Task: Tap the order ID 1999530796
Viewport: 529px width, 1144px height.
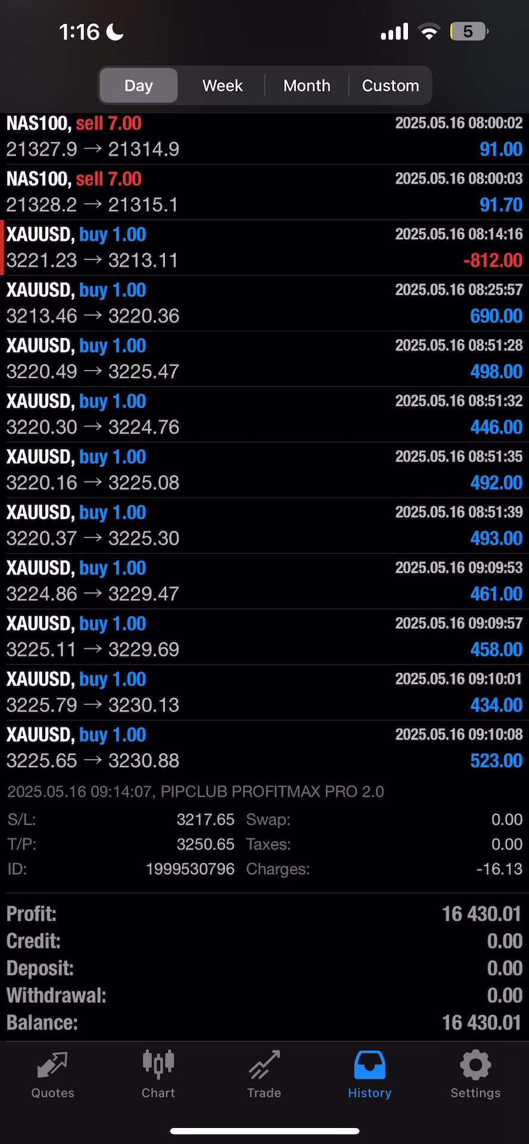Action: tap(190, 869)
